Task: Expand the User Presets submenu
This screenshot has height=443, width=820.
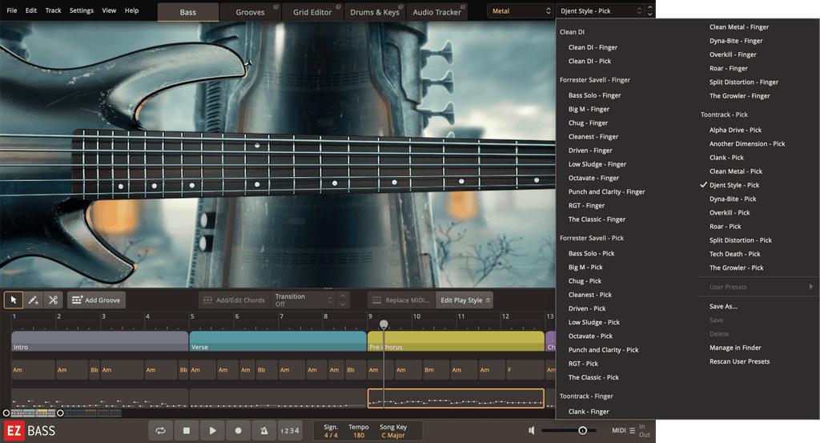Action: [757, 287]
